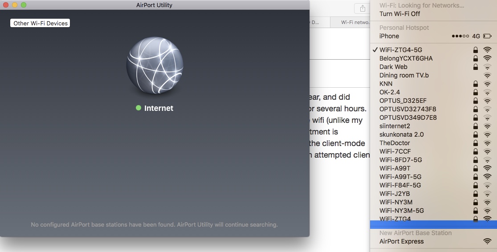Choose the OK-2.4 network
Screen dimensions: 497x252
(434, 92)
